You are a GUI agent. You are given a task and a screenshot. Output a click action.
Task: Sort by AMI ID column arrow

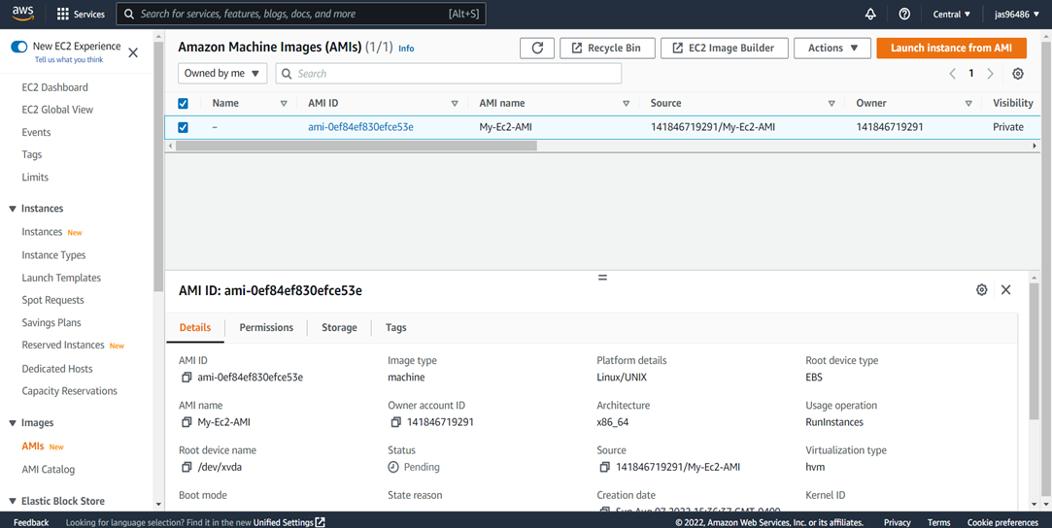455,103
